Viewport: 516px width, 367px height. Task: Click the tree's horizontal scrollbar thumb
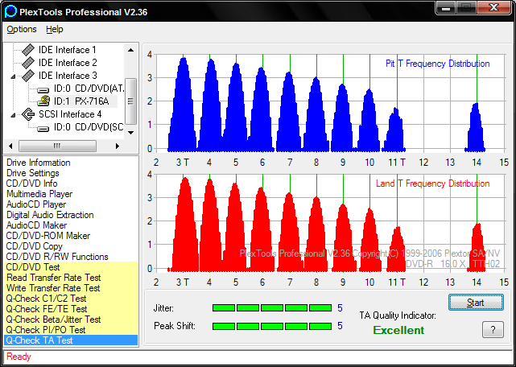point(57,146)
